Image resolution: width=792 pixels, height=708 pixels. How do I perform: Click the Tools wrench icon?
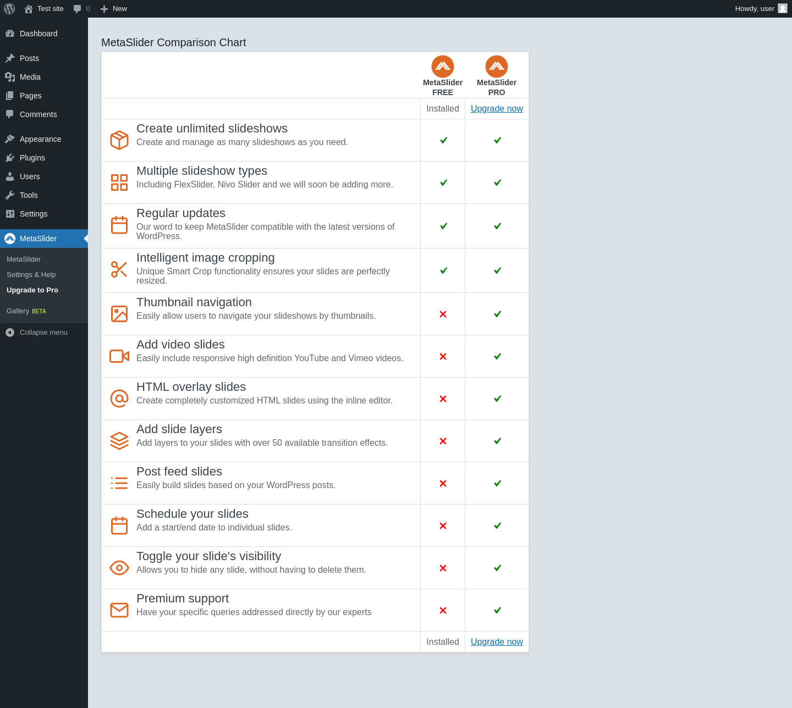[10, 195]
